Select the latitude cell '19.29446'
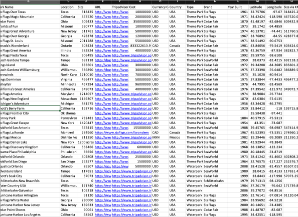 point(257,137)
